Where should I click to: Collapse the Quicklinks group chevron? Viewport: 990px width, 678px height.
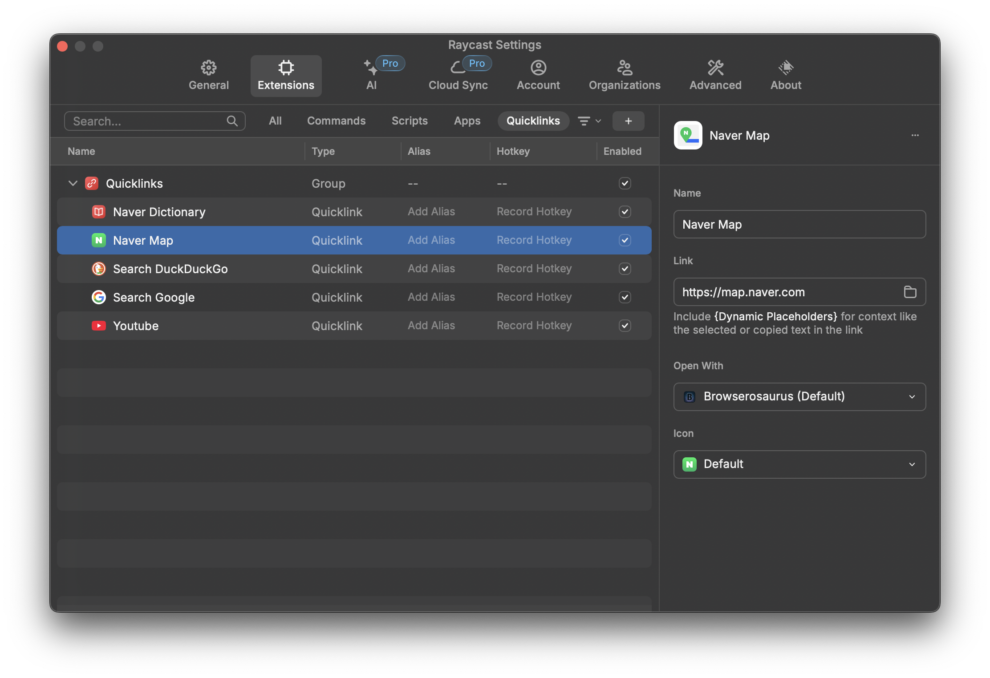point(73,183)
